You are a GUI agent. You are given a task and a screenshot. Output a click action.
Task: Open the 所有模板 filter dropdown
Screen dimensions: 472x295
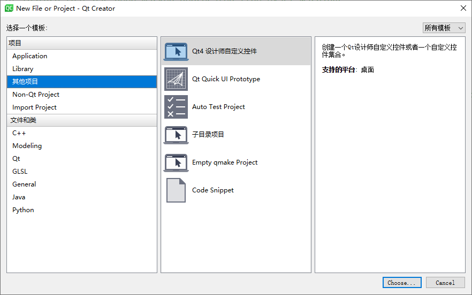(x=444, y=28)
